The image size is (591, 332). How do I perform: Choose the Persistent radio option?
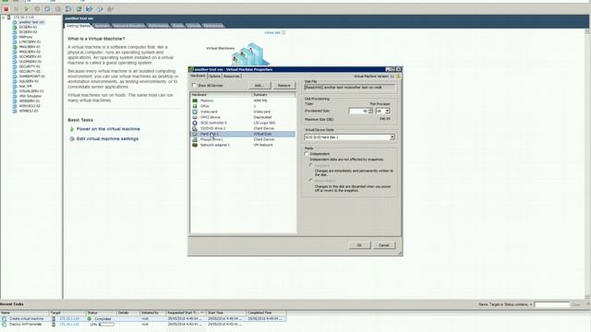[311, 165]
